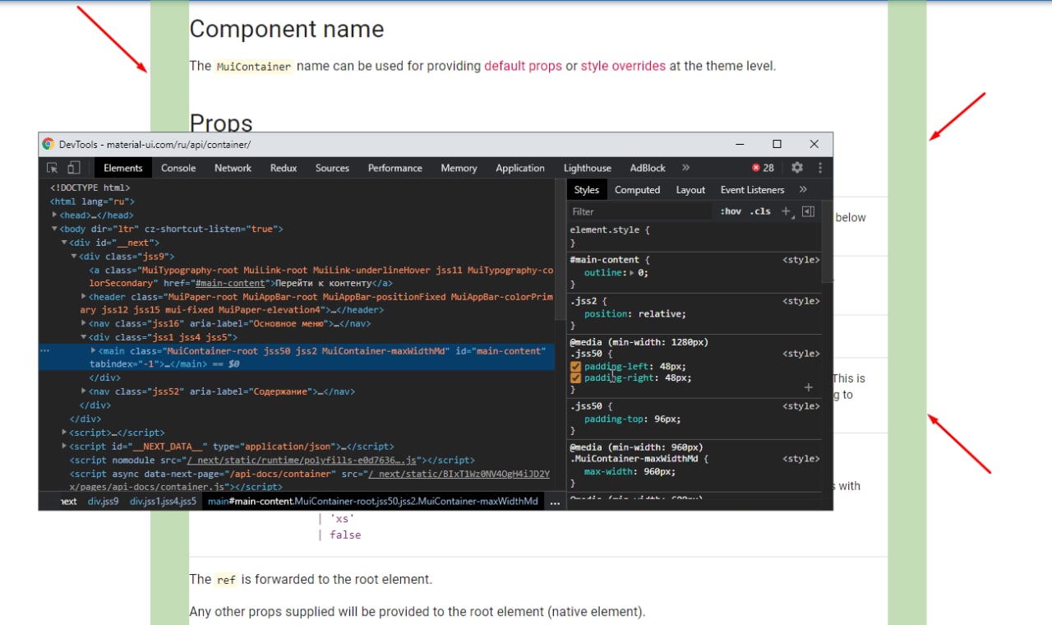Follow the 'style overrides' link on the page
The width and height of the screenshot is (1052, 625).
coord(623,66)
